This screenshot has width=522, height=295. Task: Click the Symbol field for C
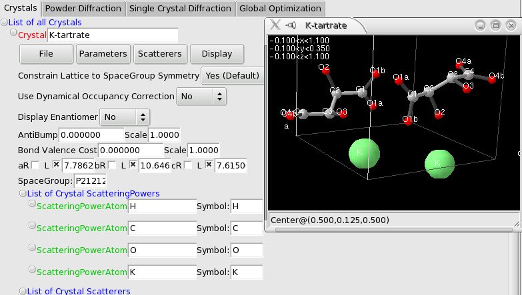coord(247,228)
